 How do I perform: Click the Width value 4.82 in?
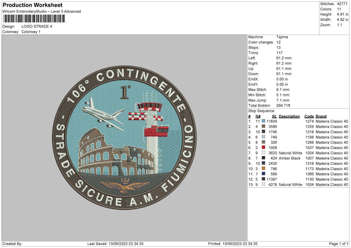pyautogui.click(x=342, y=20)
